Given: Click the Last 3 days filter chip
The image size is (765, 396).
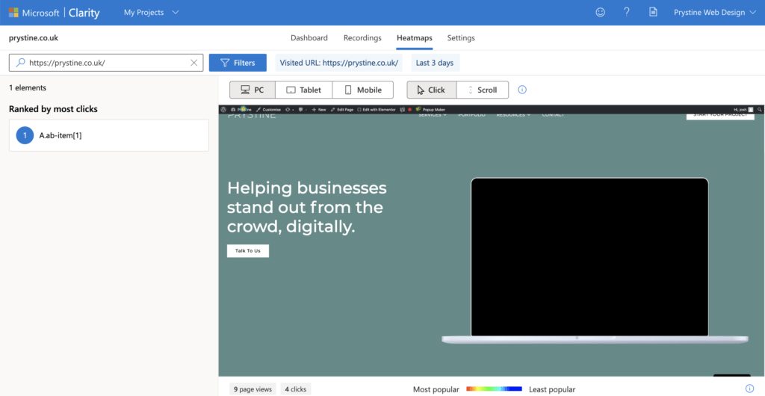Looking at the screenshot, I should [x=435, y=63].
